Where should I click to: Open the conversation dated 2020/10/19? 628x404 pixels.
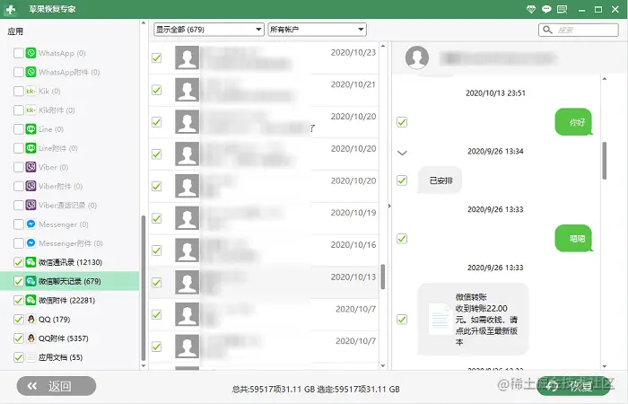(264, 218)
